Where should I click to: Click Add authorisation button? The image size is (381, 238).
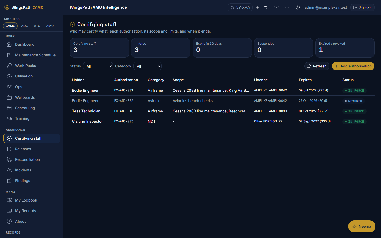click(353, 66)
